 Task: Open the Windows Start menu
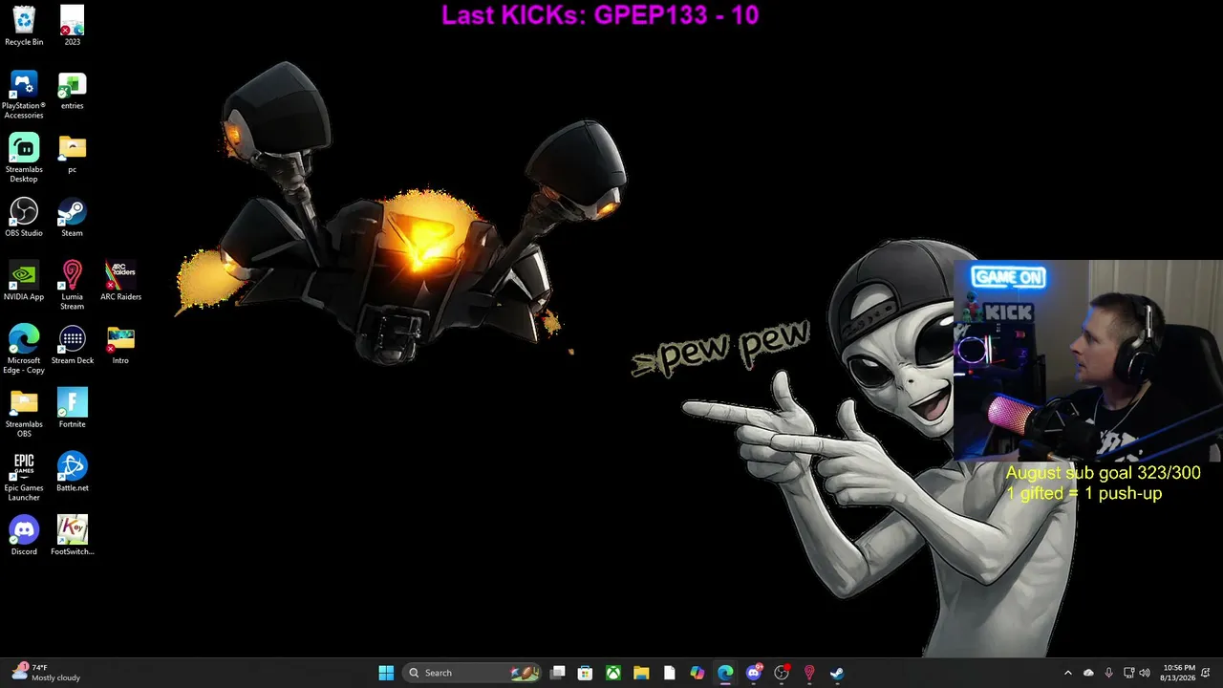coord(386,673)
